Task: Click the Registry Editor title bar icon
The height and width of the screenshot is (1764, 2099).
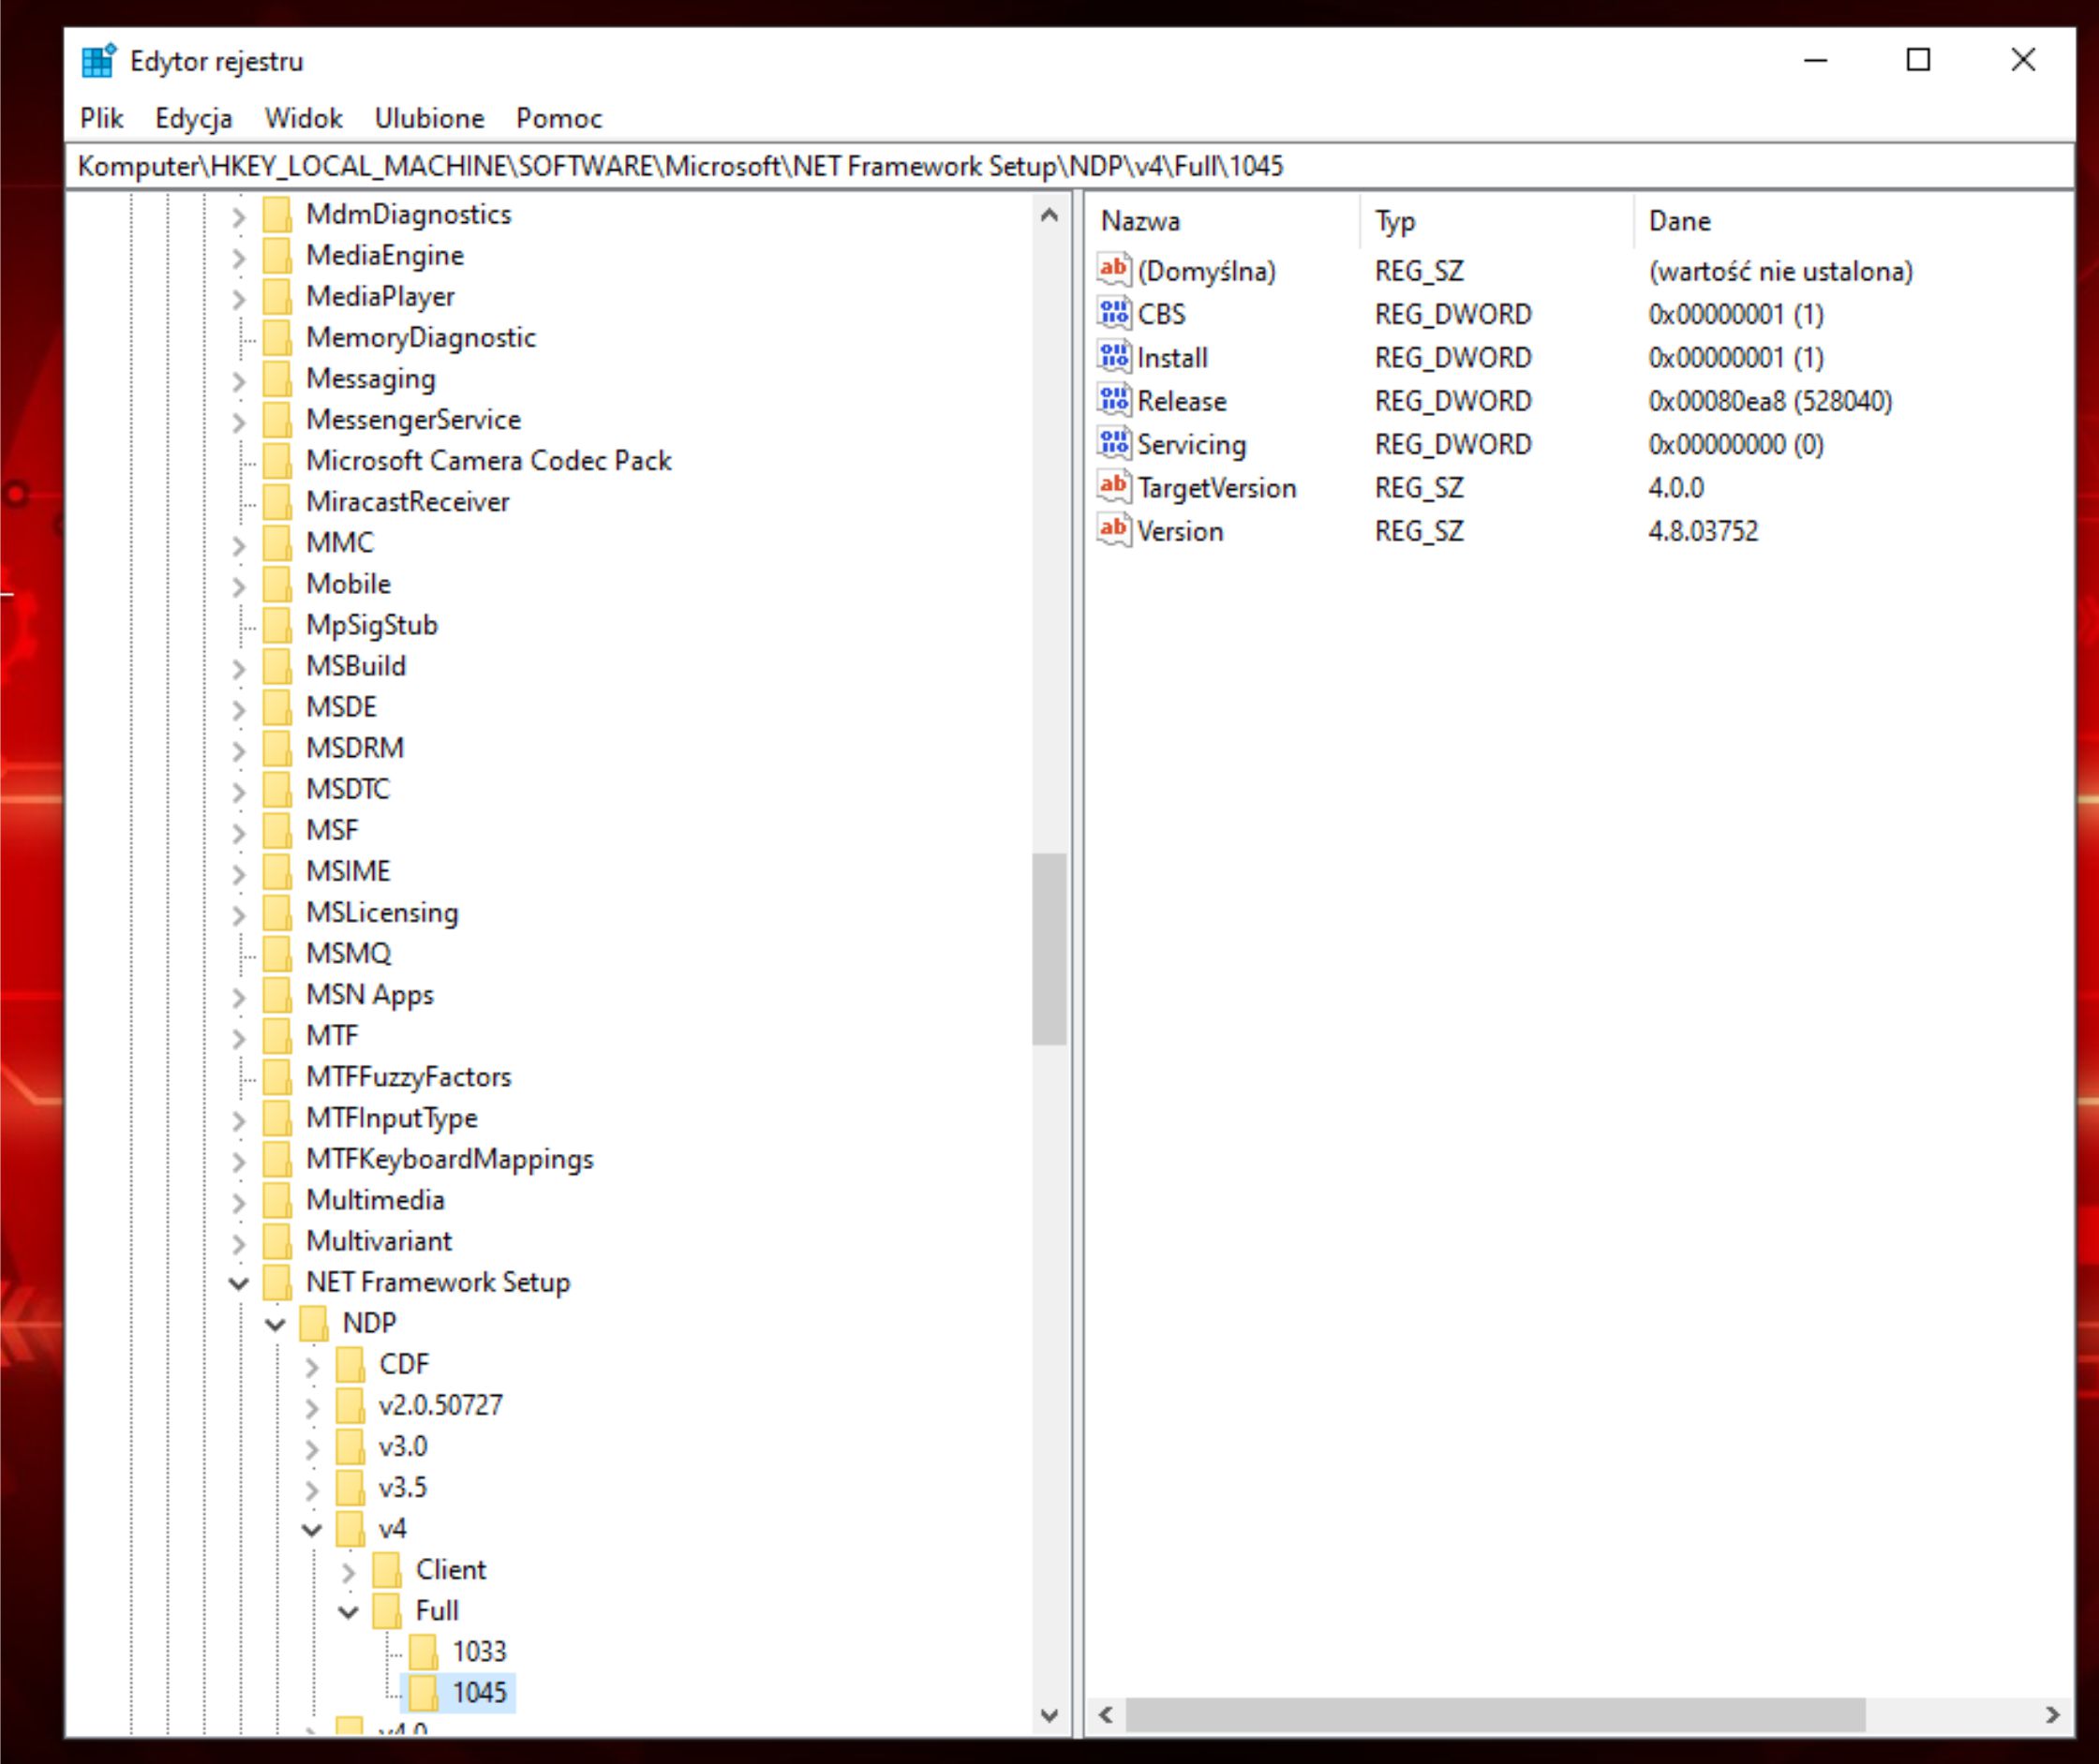Action: 98,61
